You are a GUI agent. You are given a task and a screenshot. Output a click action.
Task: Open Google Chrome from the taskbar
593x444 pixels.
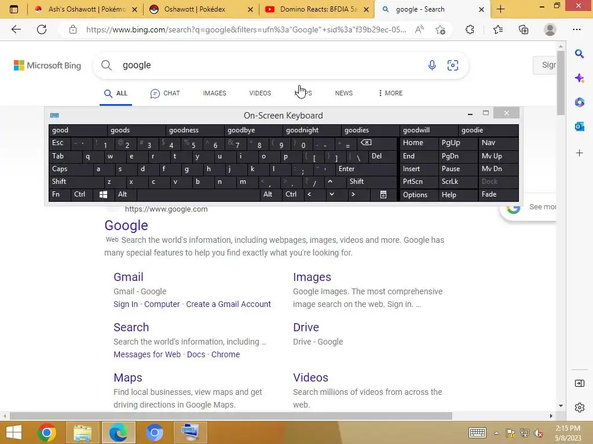(x=47, y=432)
